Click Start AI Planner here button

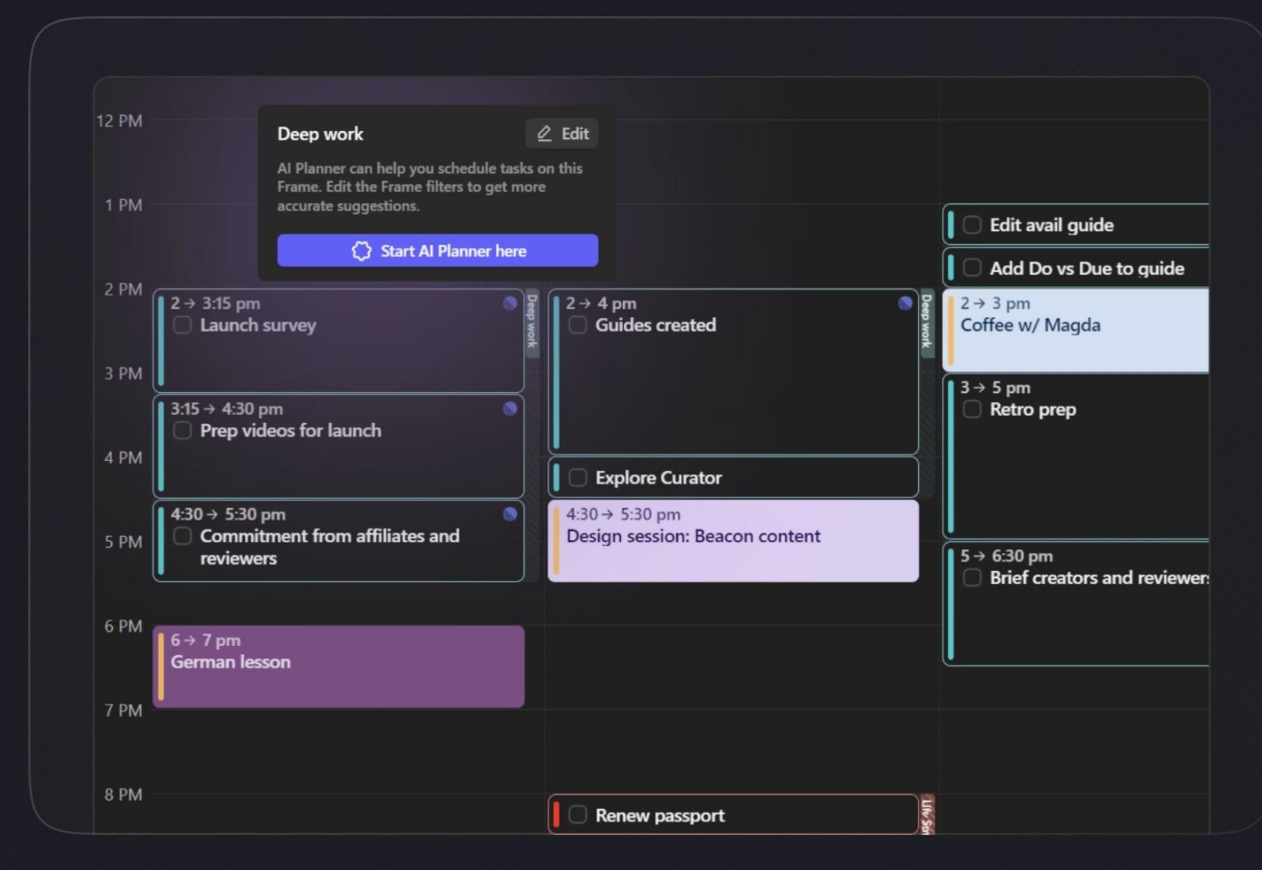[x=437, y=251]
